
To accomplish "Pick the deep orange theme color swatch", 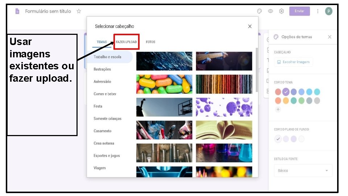I will tap(278, 101).
